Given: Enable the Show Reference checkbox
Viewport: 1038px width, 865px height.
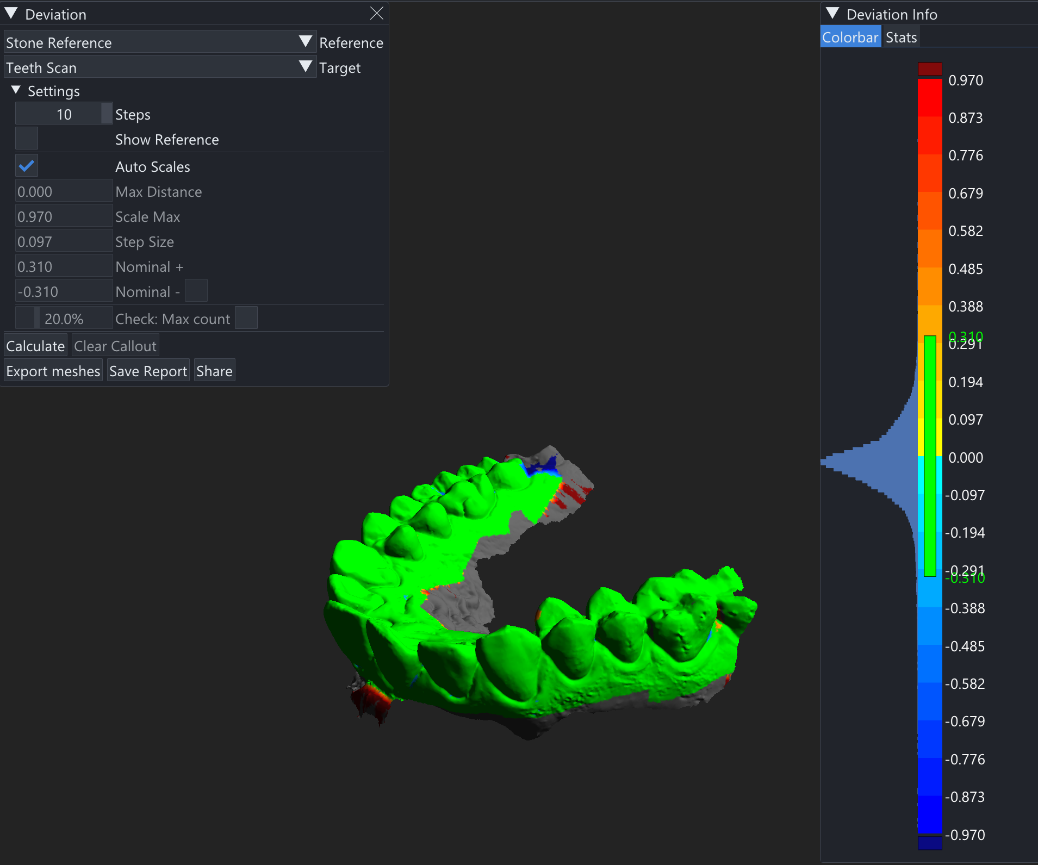Looking at the screenshot, I should (27, 139).
